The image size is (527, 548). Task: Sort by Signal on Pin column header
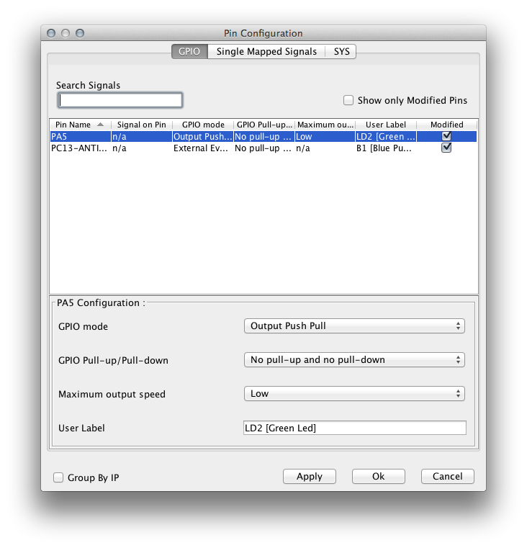pos(142,125)
